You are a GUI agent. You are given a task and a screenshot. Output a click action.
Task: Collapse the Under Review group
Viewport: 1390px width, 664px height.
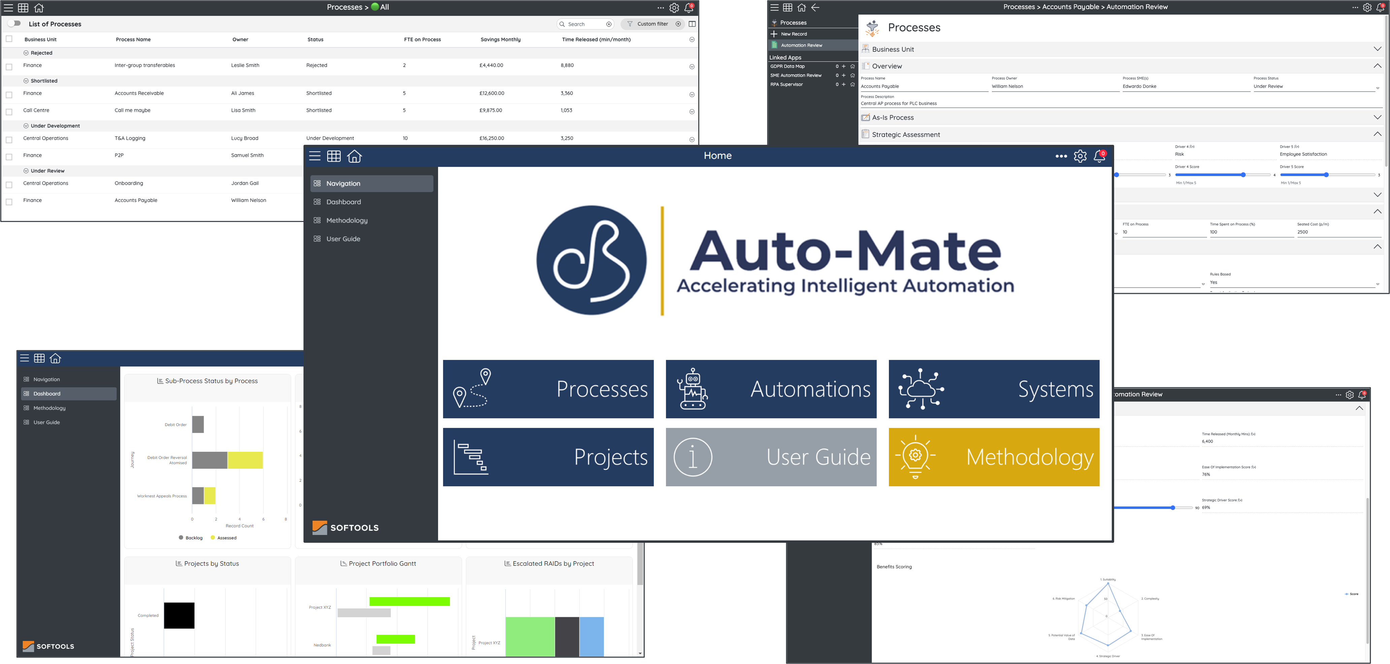click(26, 171)
